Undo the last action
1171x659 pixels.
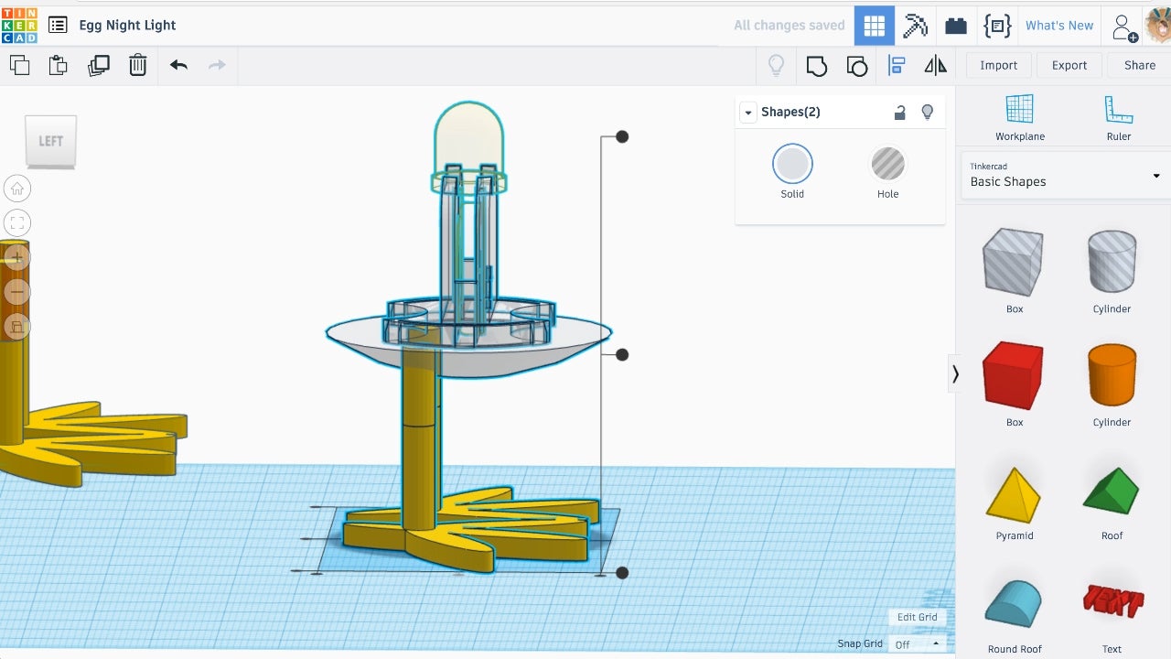pyautogui.click(x=178, y=65)
